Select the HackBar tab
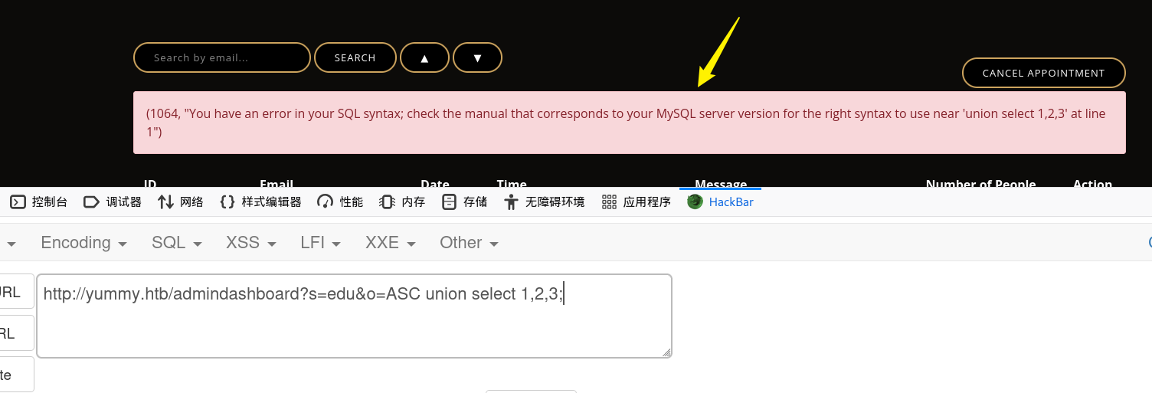Screen dimensions: 1152x393 pyautogui.click(x=720, y=202)
